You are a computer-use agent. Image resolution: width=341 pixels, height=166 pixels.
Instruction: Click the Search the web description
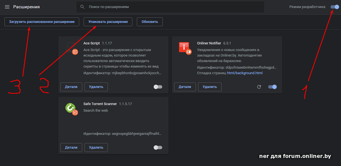95,110
